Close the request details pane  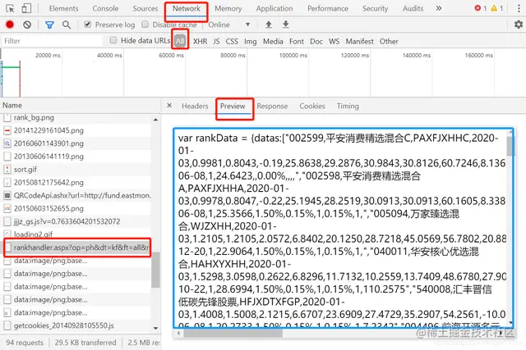click(x=169, y=106)
